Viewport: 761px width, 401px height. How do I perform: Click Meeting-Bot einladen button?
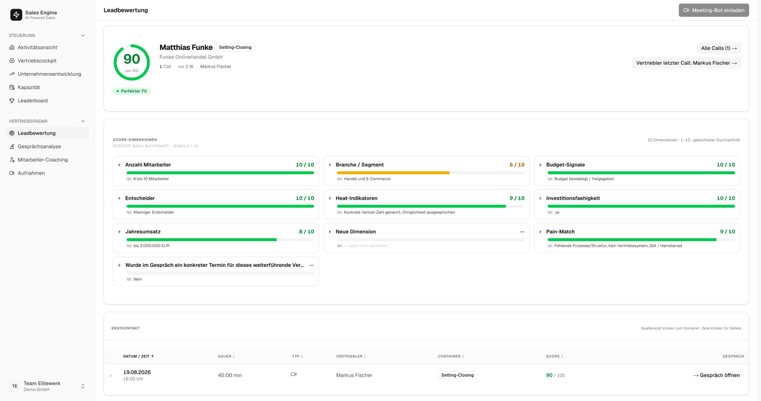point(713,10)
